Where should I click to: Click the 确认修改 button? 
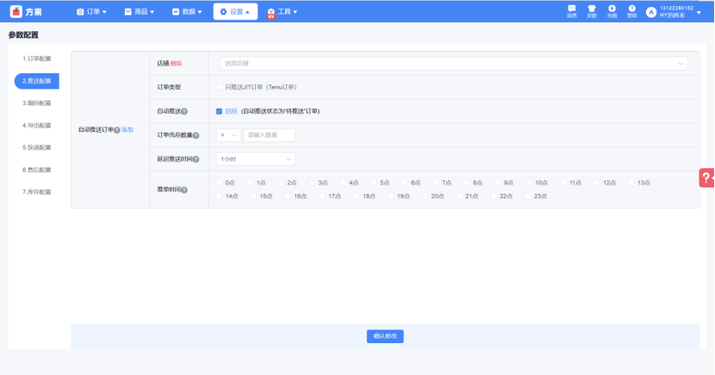click(x=384, y=336)
